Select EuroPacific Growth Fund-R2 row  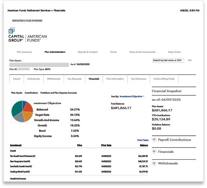click(79, 166)
